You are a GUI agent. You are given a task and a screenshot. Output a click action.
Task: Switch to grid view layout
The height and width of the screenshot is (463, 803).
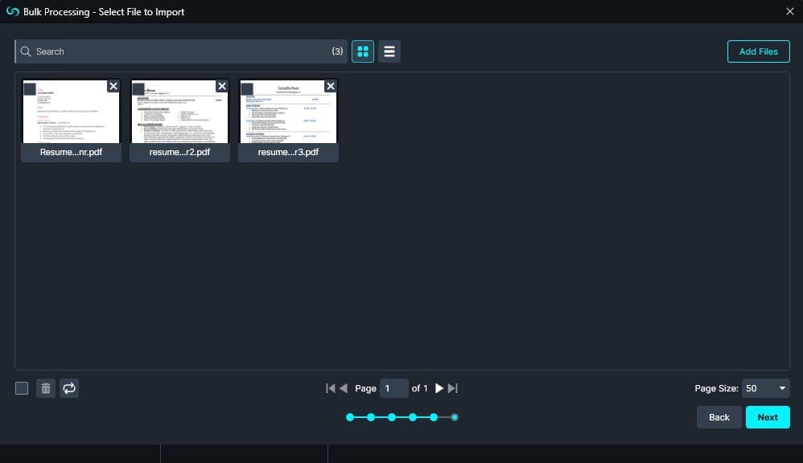click(x=363, y=51)
